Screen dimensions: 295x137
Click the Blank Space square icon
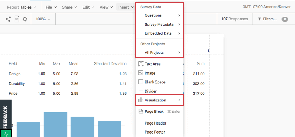pyautogui.click(x=141, y=82)
